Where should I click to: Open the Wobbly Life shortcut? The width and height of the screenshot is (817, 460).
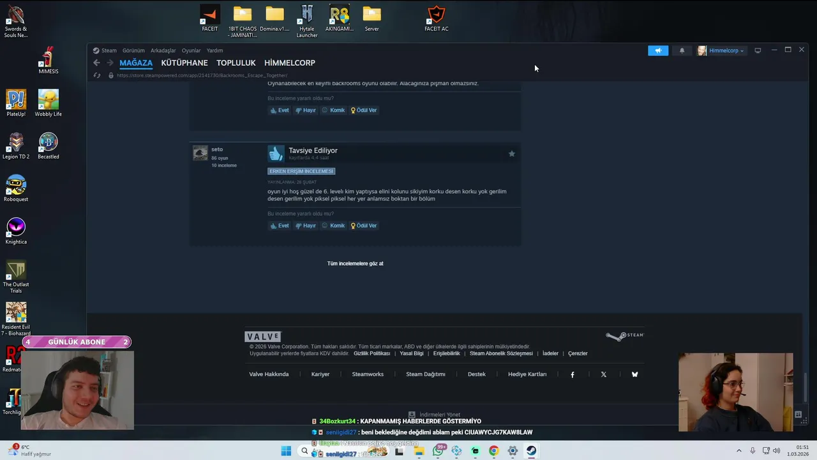[x=48, y=103]
